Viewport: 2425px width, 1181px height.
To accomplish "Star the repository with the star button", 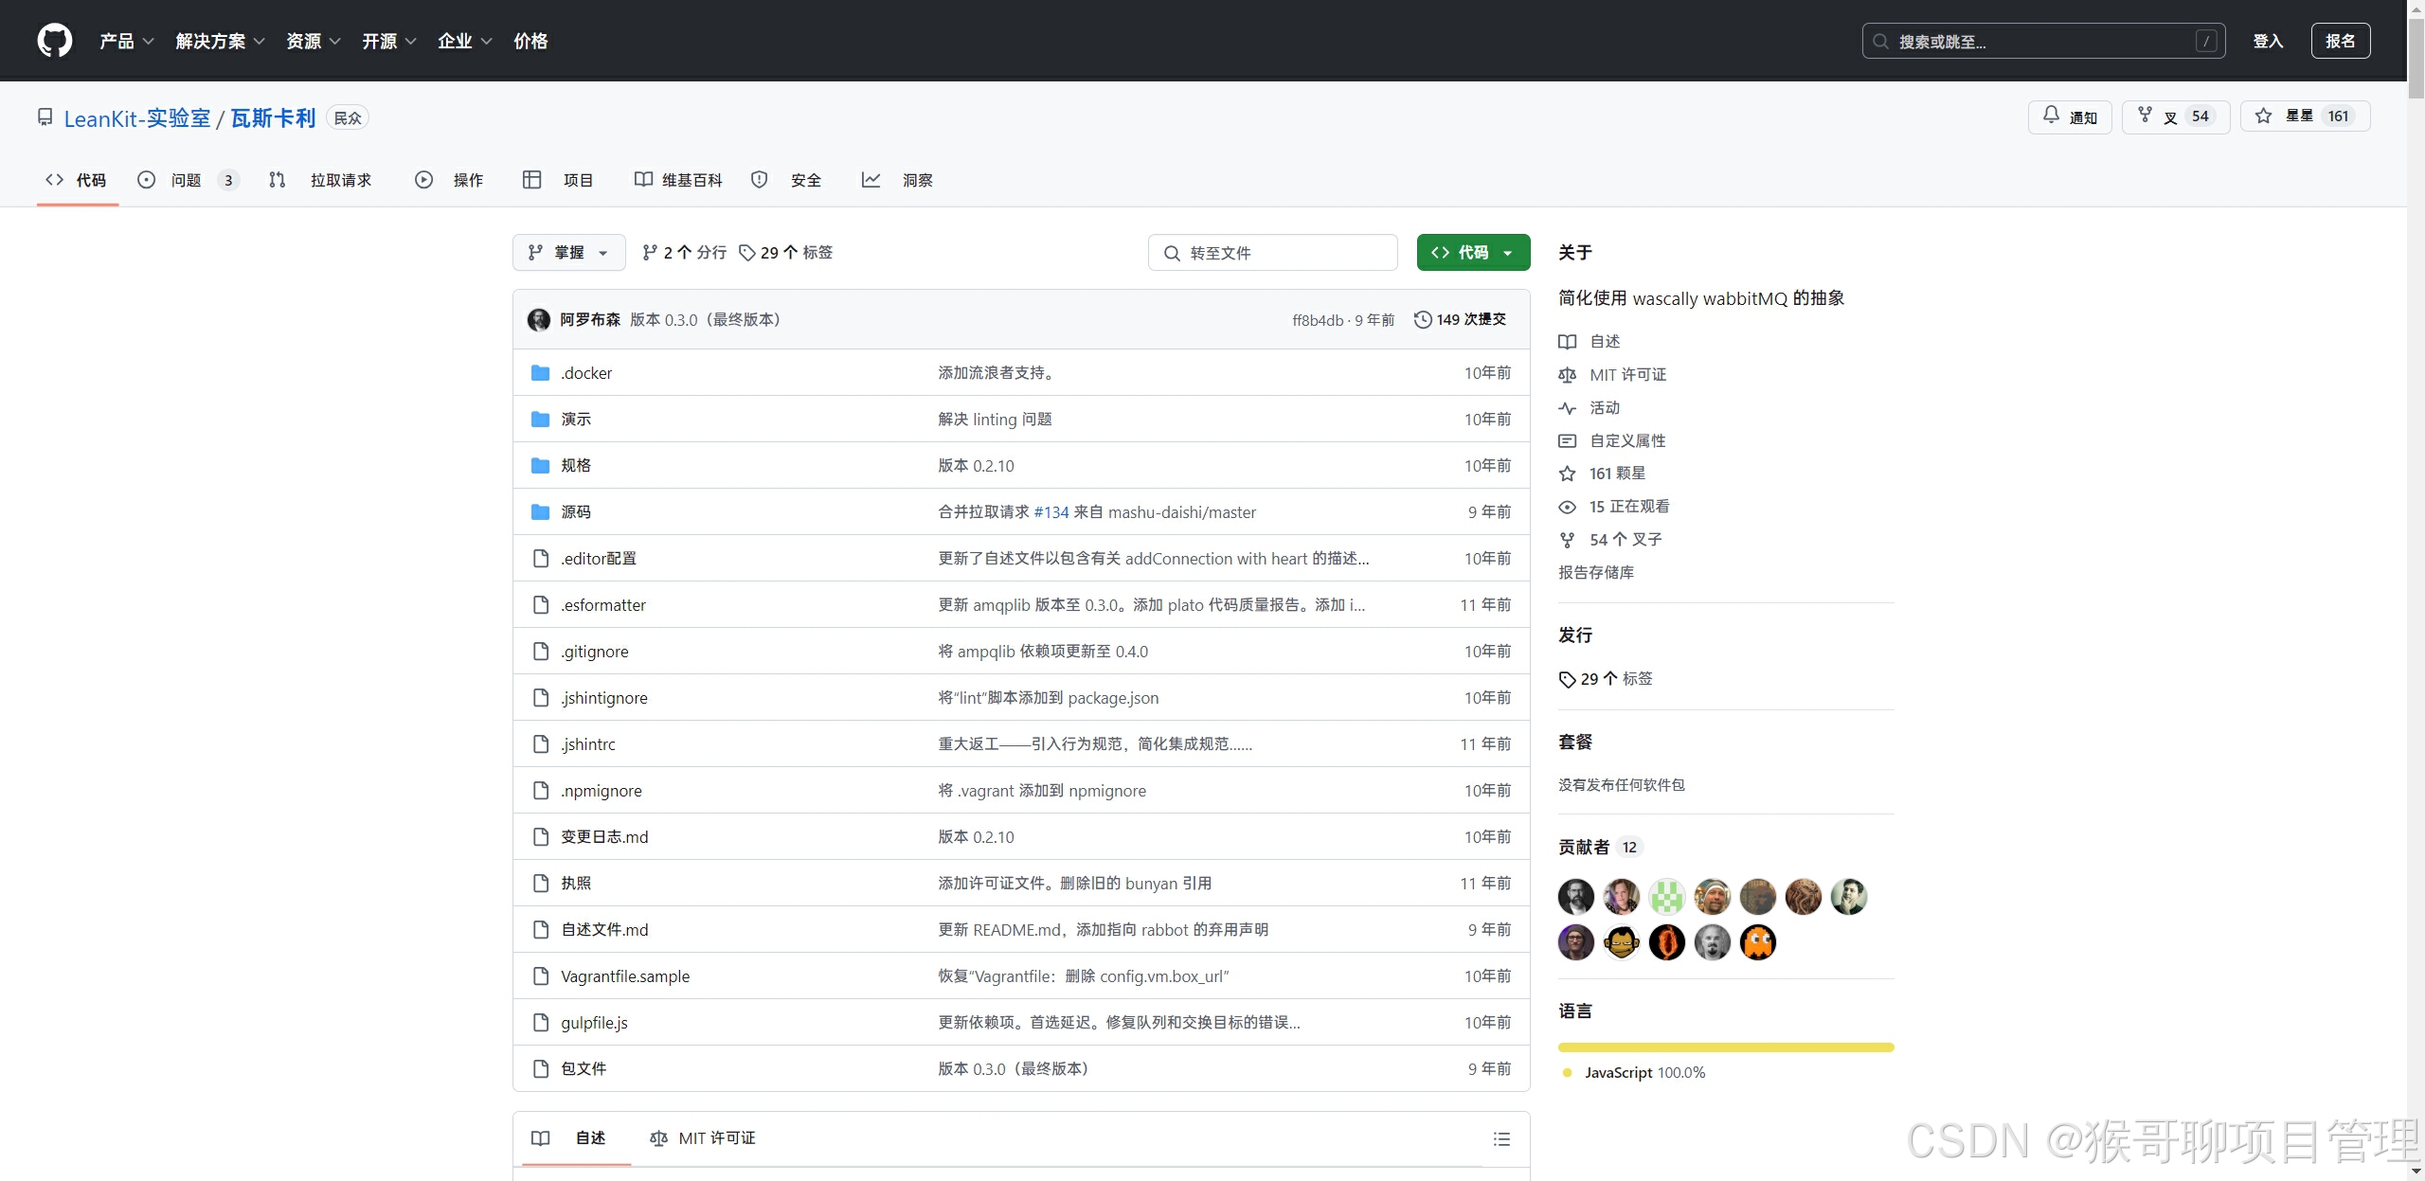I will 2304,116.
